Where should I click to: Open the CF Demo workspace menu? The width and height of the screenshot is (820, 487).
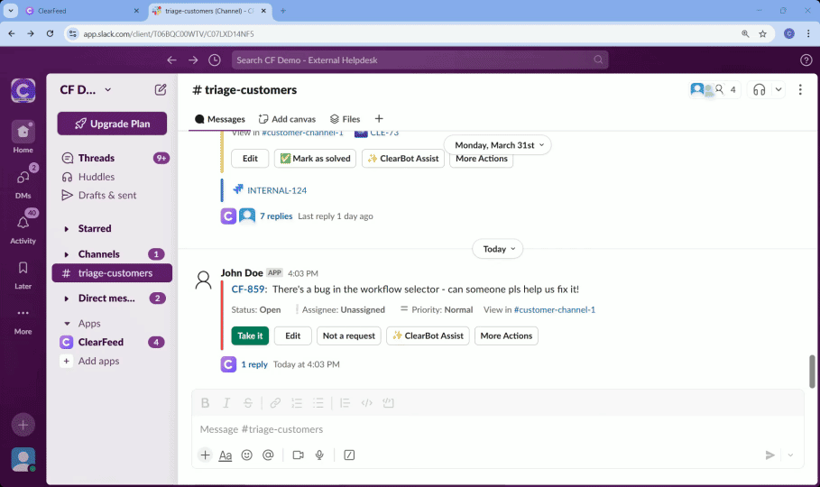pyautogui.click(x=86, y=89)
